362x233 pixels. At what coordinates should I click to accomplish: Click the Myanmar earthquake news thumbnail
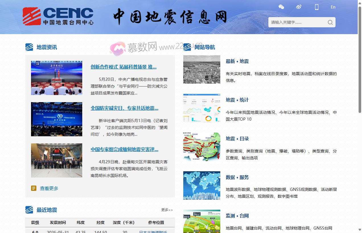56,160
